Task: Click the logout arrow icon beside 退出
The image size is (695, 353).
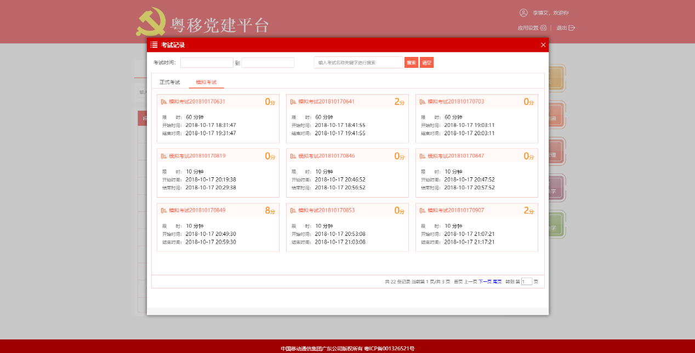Action: click(x=572, y=28)
